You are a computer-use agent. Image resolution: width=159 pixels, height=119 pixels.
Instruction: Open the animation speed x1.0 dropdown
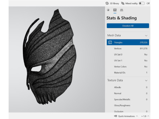(x=145, y=116)
